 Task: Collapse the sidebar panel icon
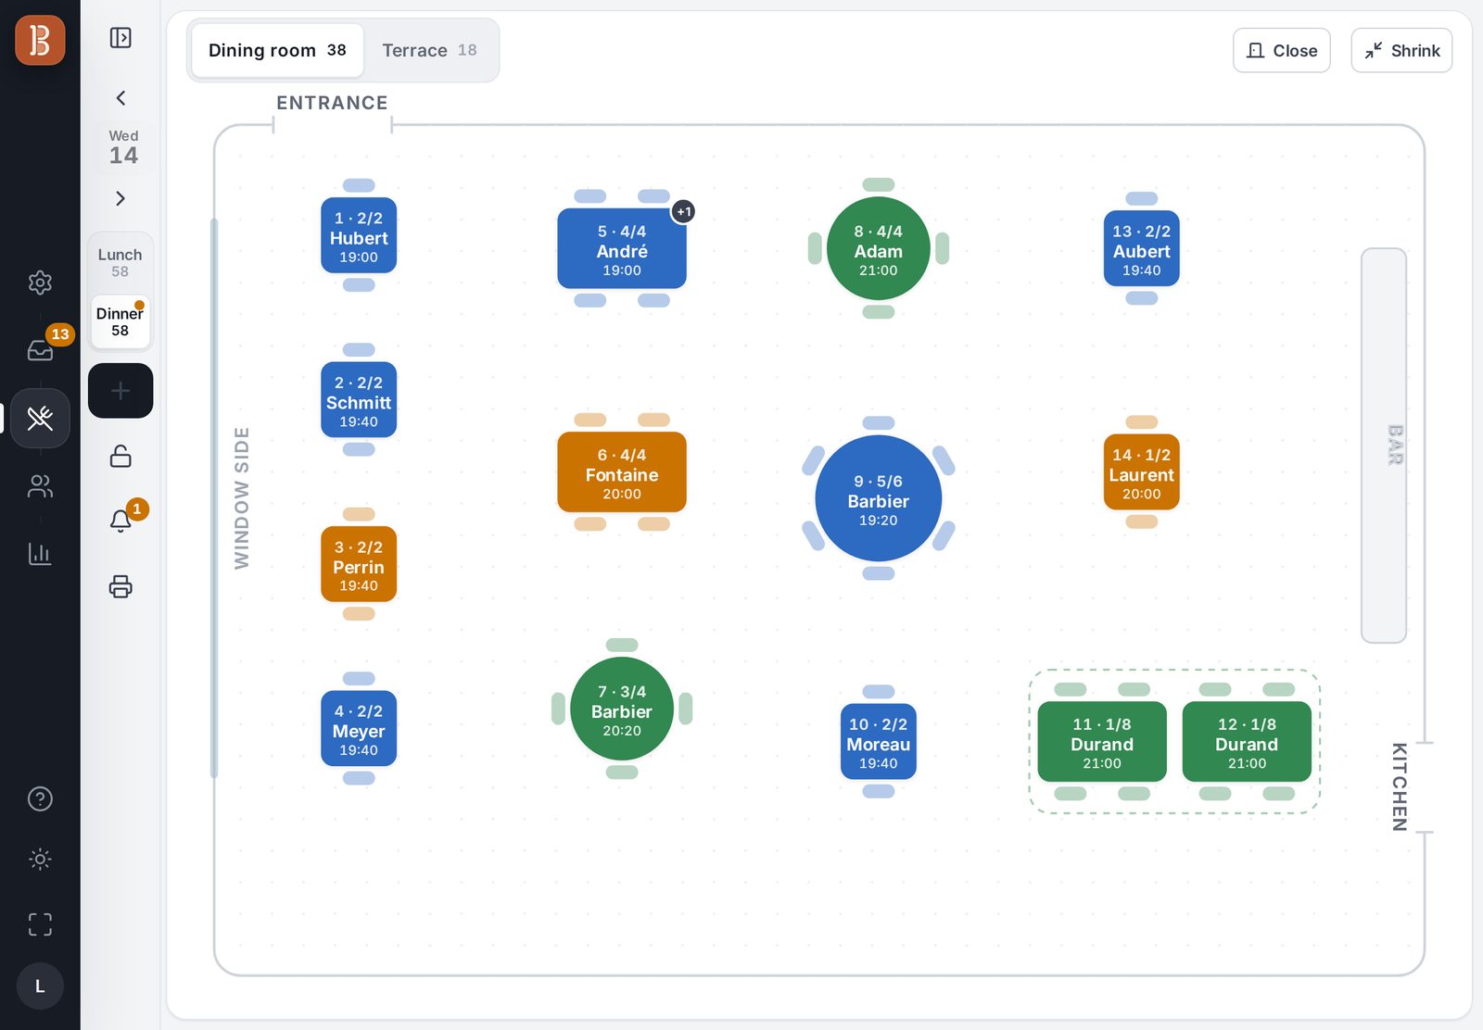point(120,38)
